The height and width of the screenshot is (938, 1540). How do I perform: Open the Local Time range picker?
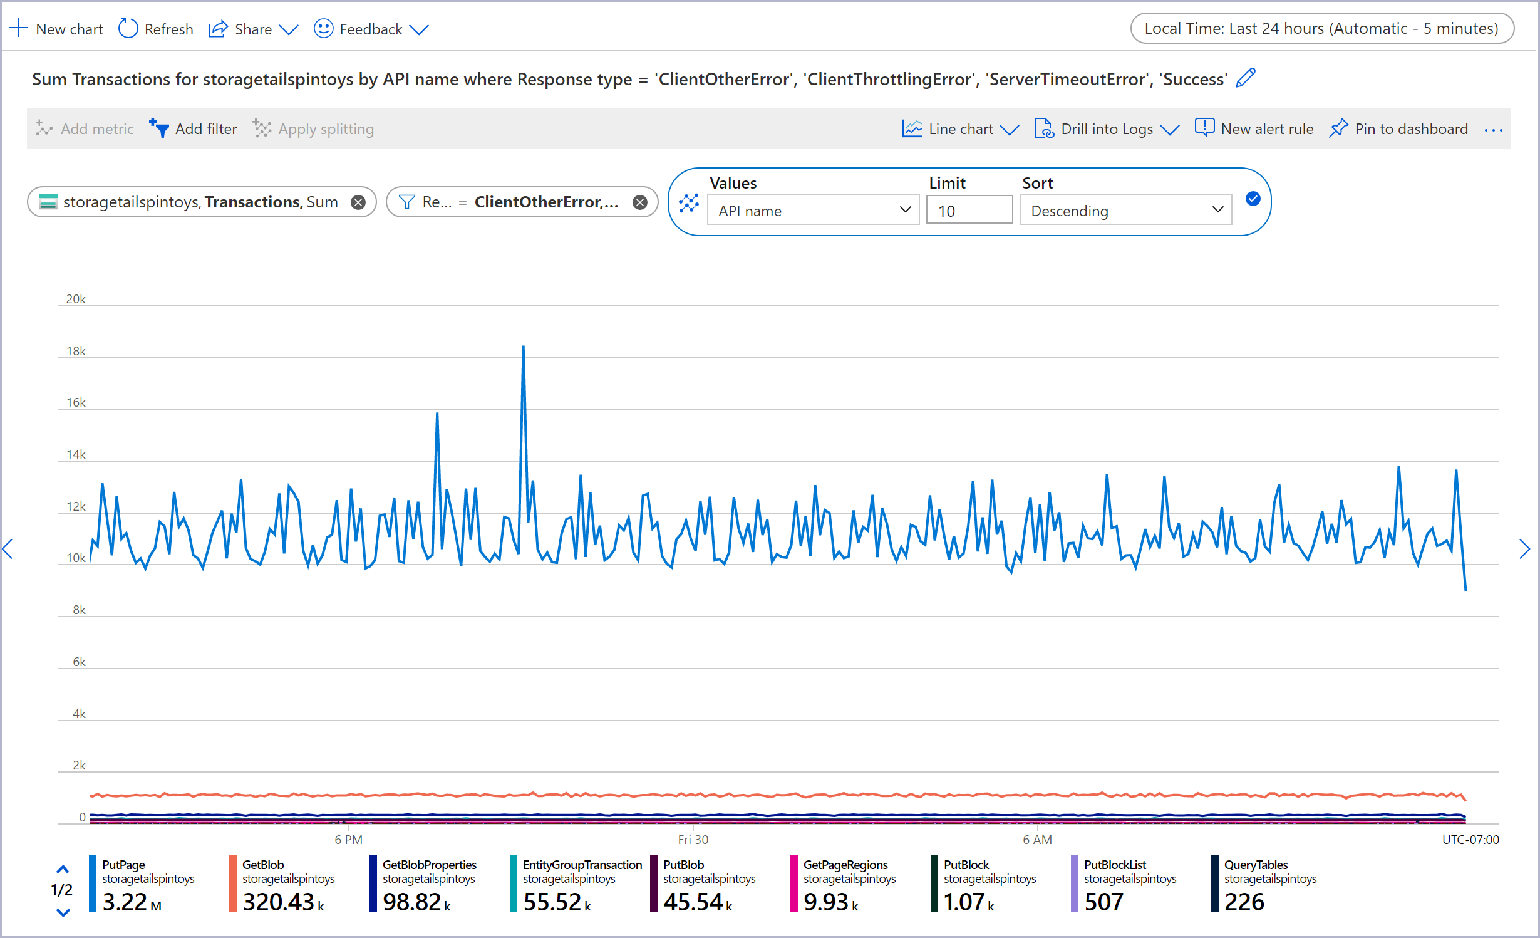pyautogui.click(x=1321, y=28)
